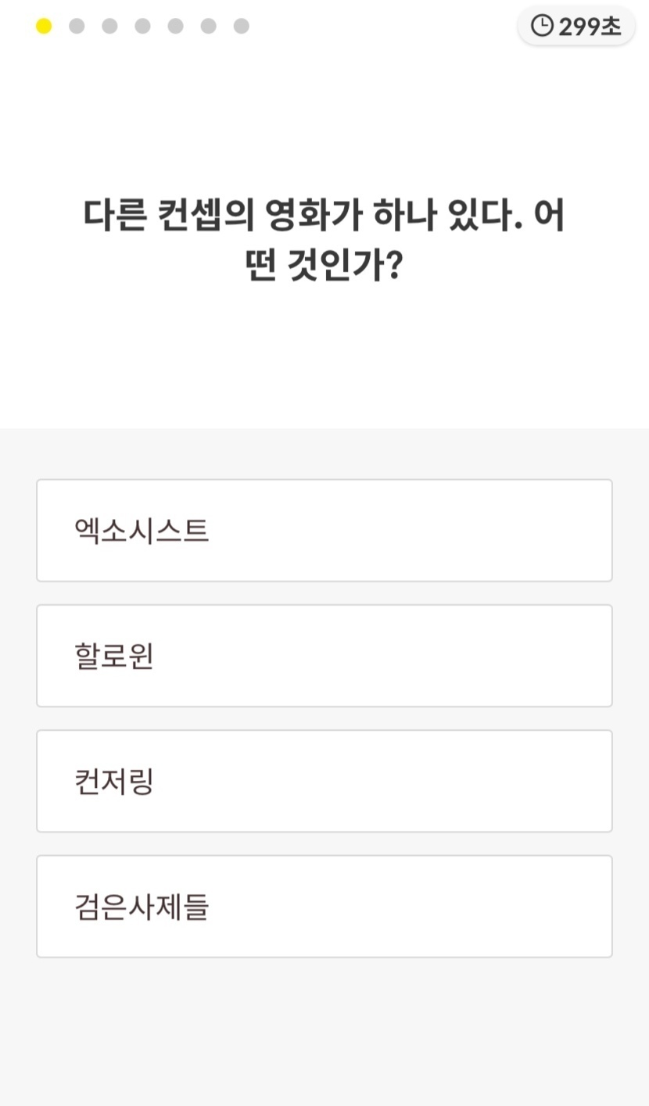Select the 엑소시스트 answer option

pos(324,531)
